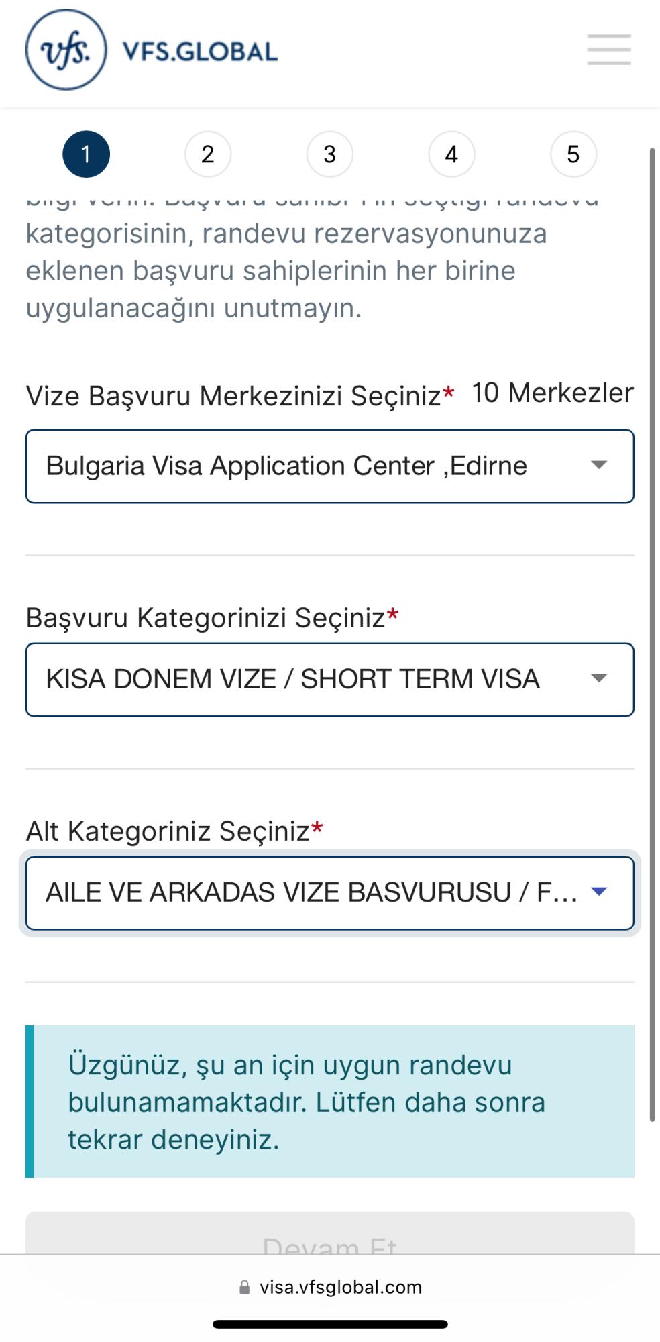Tap the visa.vfsglobal.com address bar
Image resolution: width=660 pixels, height=1342 pixels.
point(341,1287)
